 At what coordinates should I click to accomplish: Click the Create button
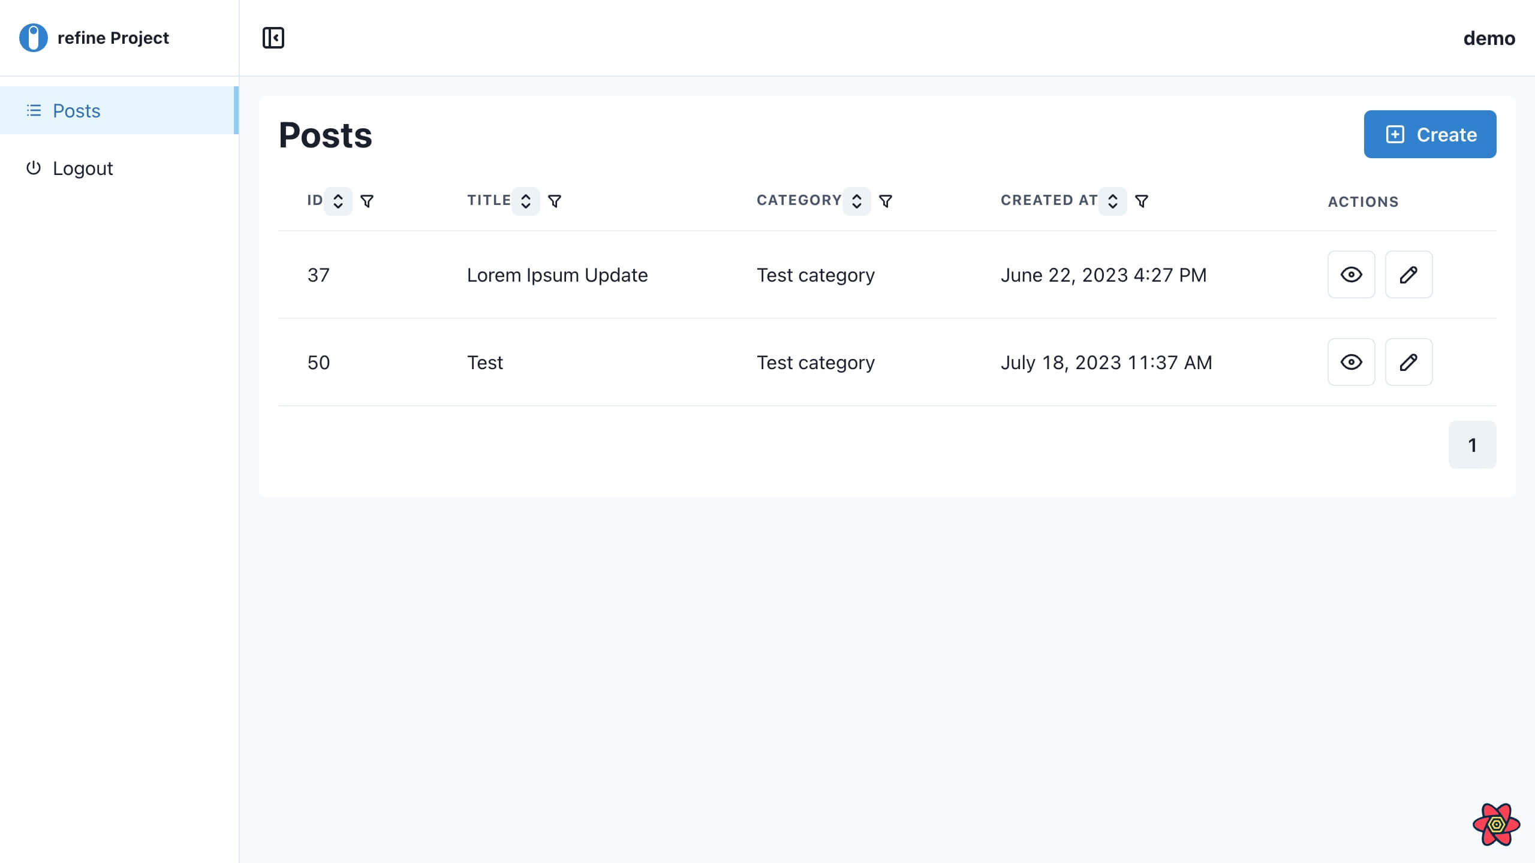click(1431, 134)
